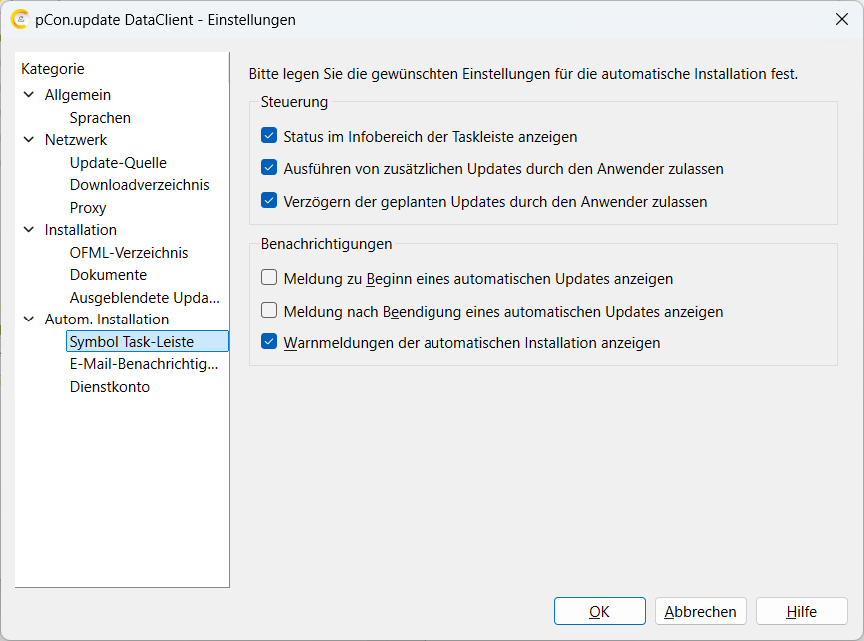Viewport: 864px width, 641px height.
Task: Click the Steuerung group label
Action: coord(294,102)
